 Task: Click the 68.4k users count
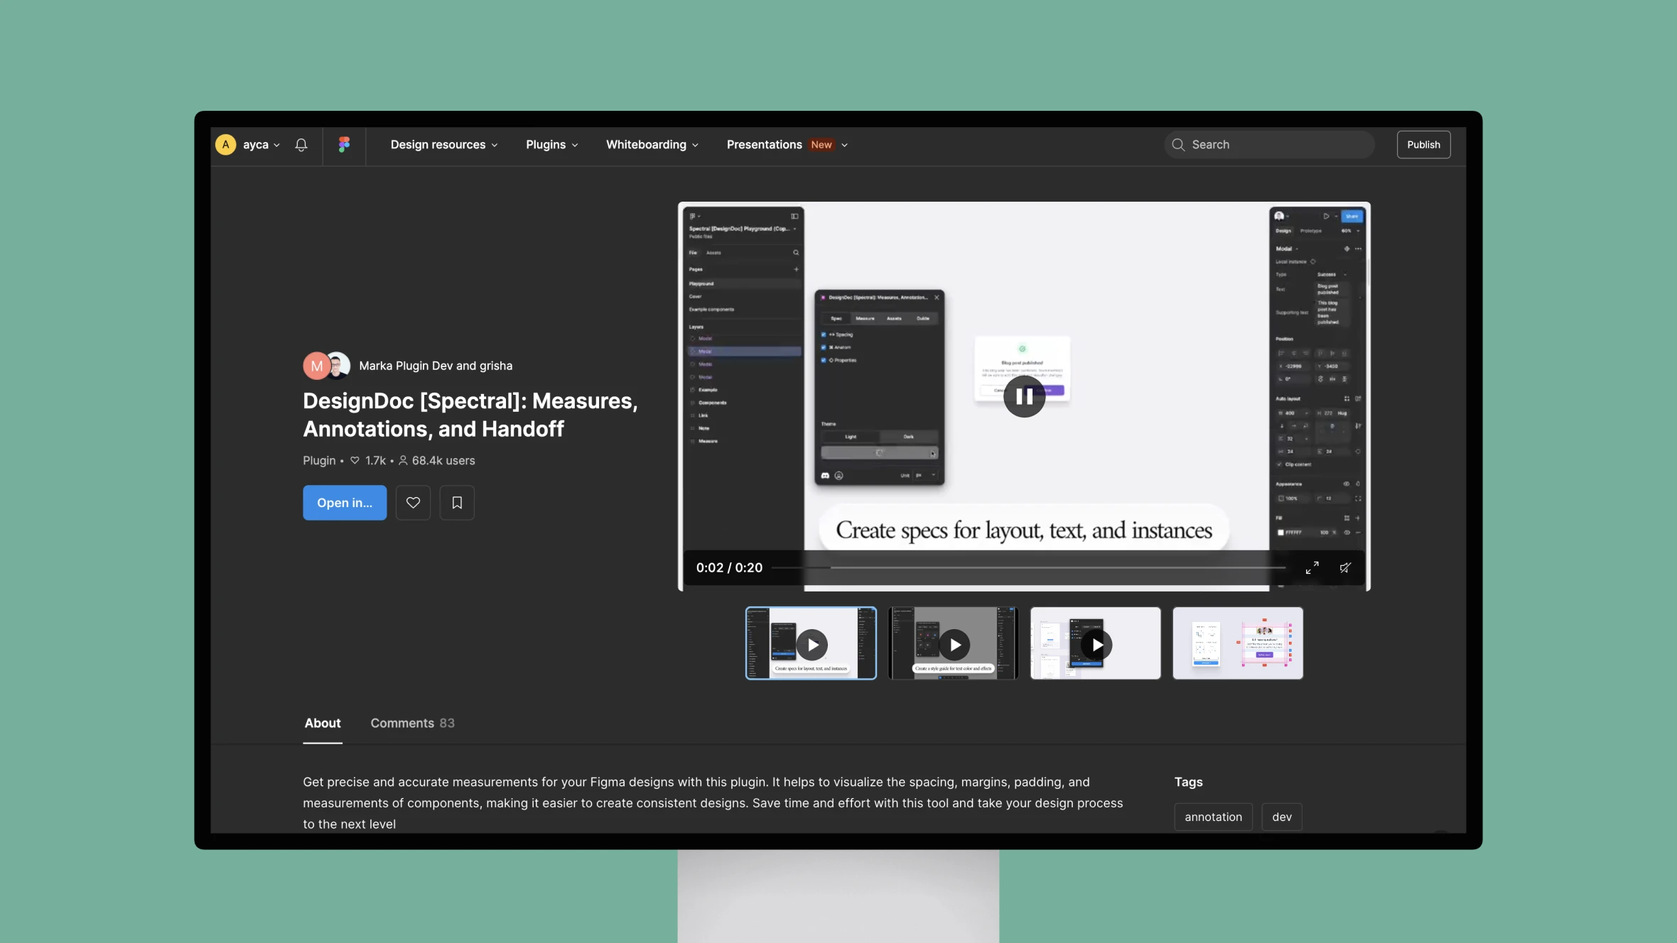click(x=436, y=461)
